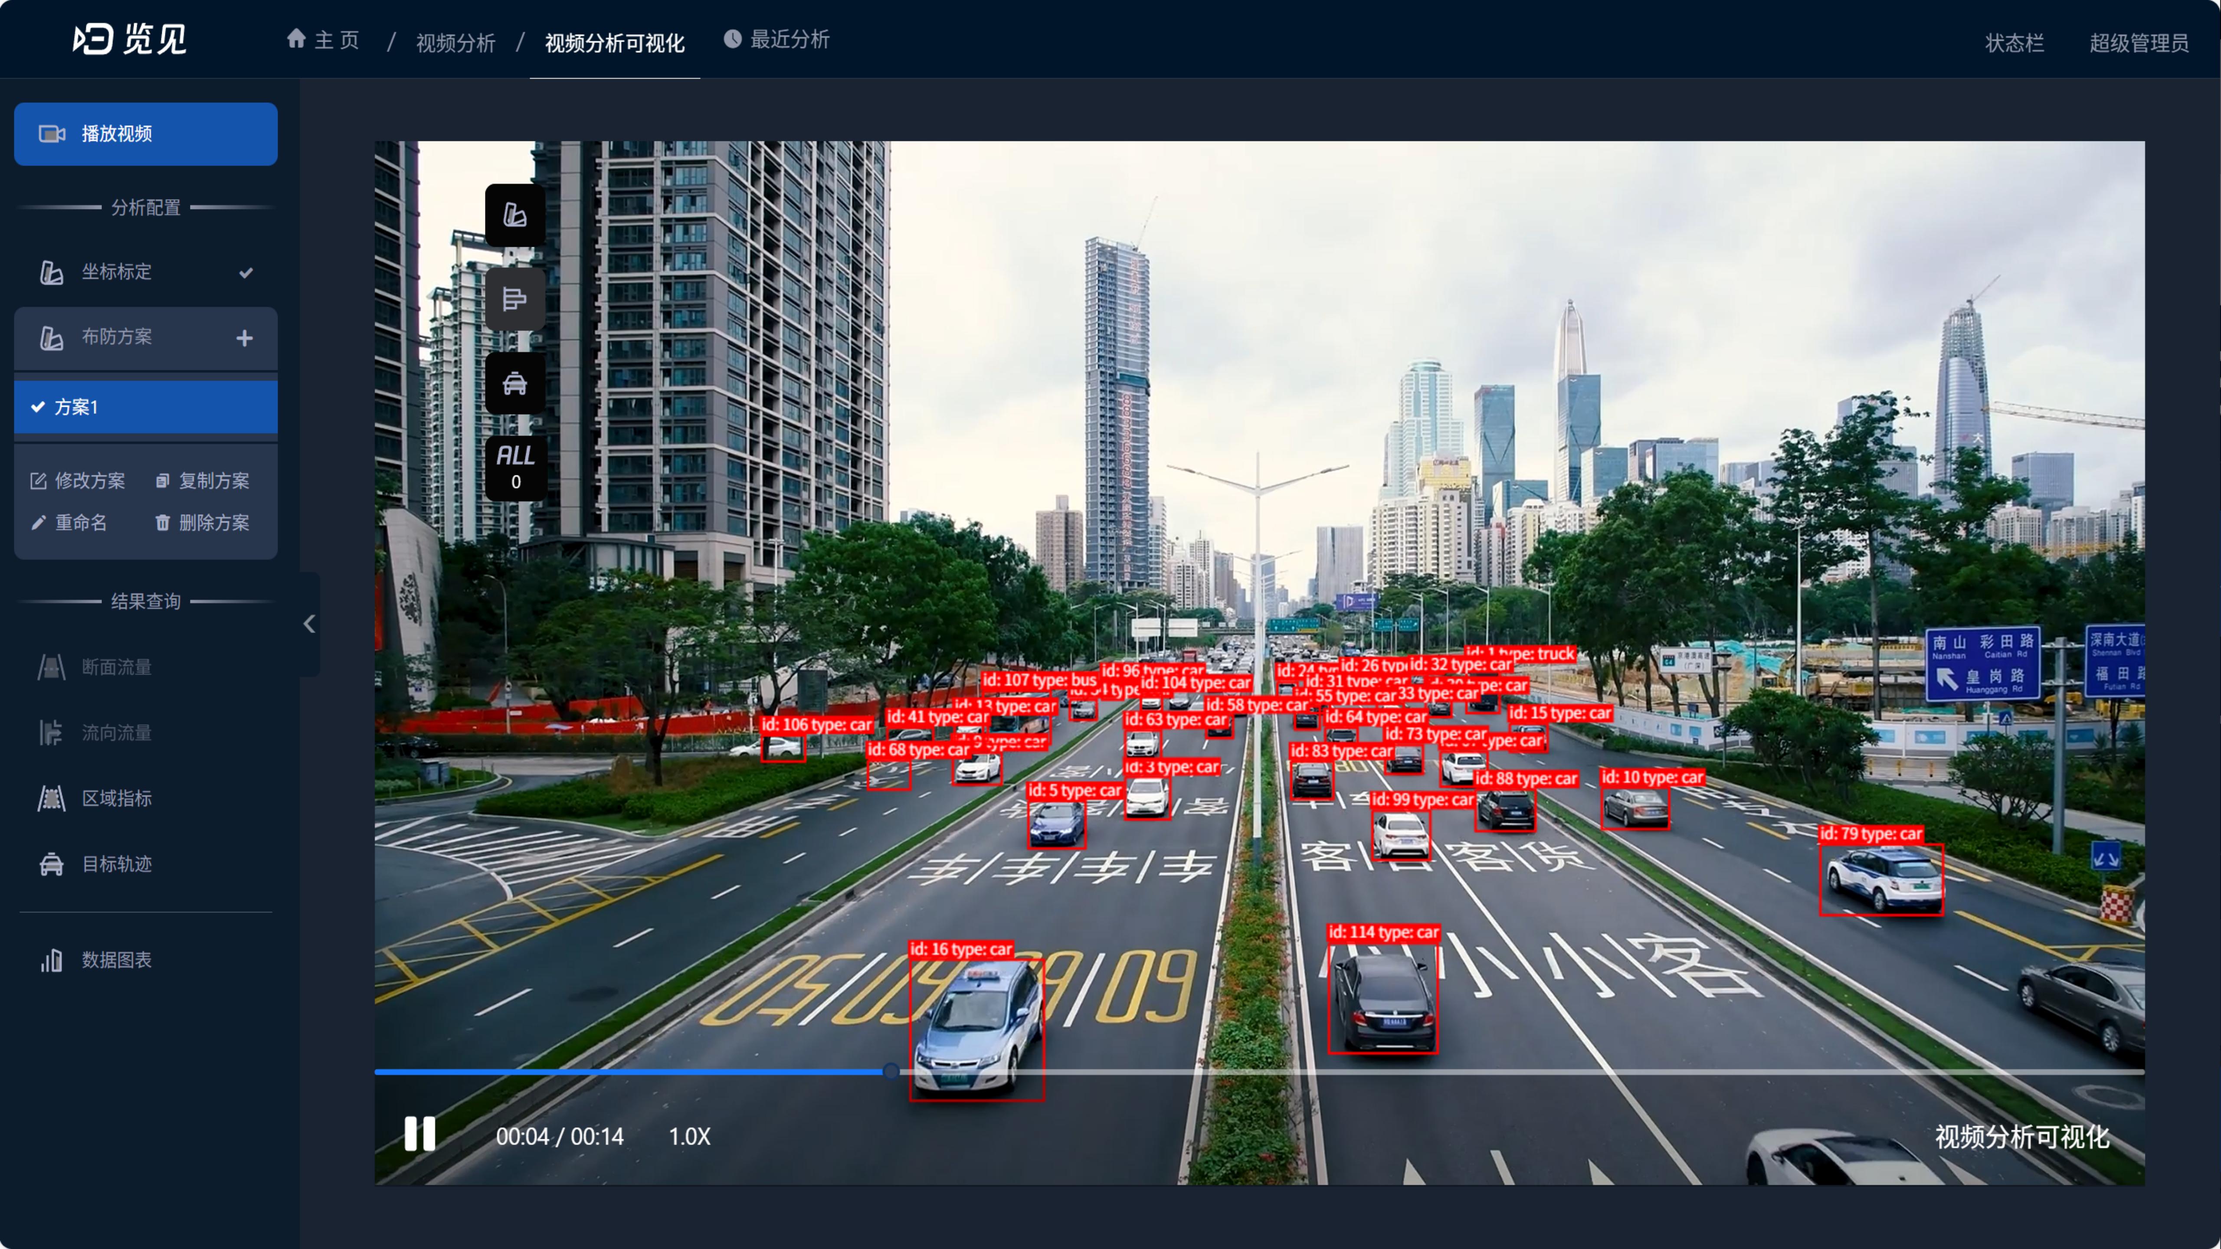
Task: Pause the video playback
Action: pos(420,1135)
